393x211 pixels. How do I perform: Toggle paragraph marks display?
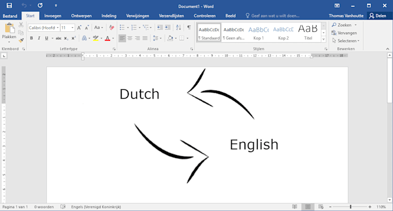(189, 28)
